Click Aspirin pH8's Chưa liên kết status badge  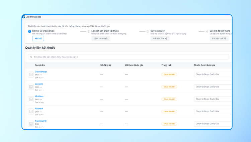click(x=169, y=124)
